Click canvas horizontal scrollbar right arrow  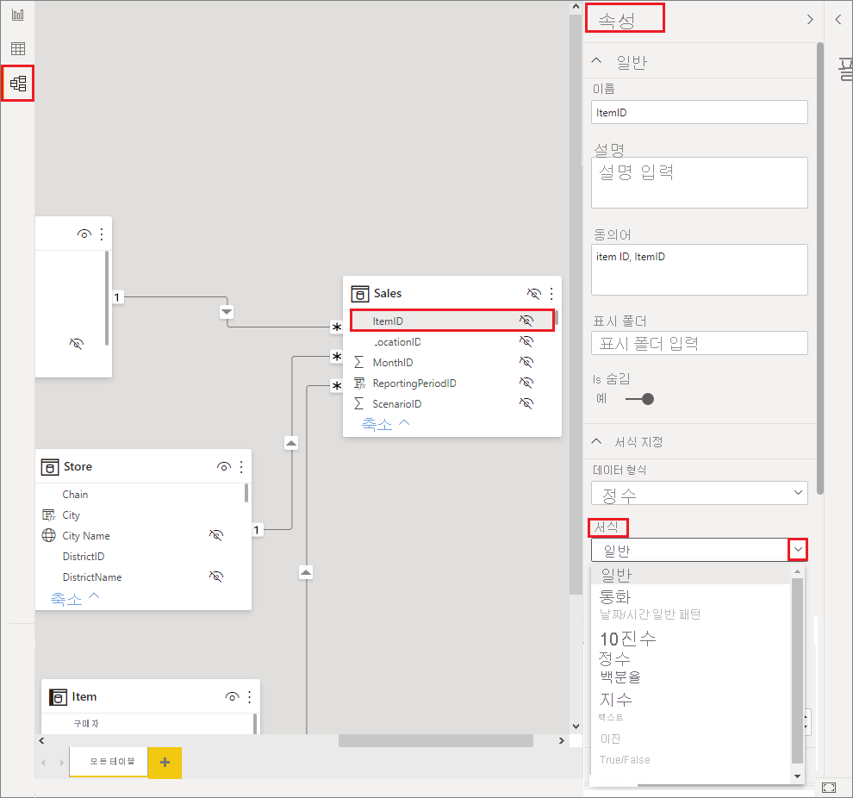(562, 741)
